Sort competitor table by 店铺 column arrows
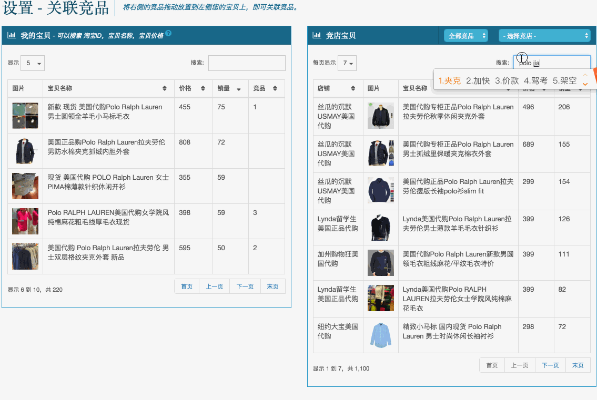Screen dimensions: 597x400 tap(353, 88)
